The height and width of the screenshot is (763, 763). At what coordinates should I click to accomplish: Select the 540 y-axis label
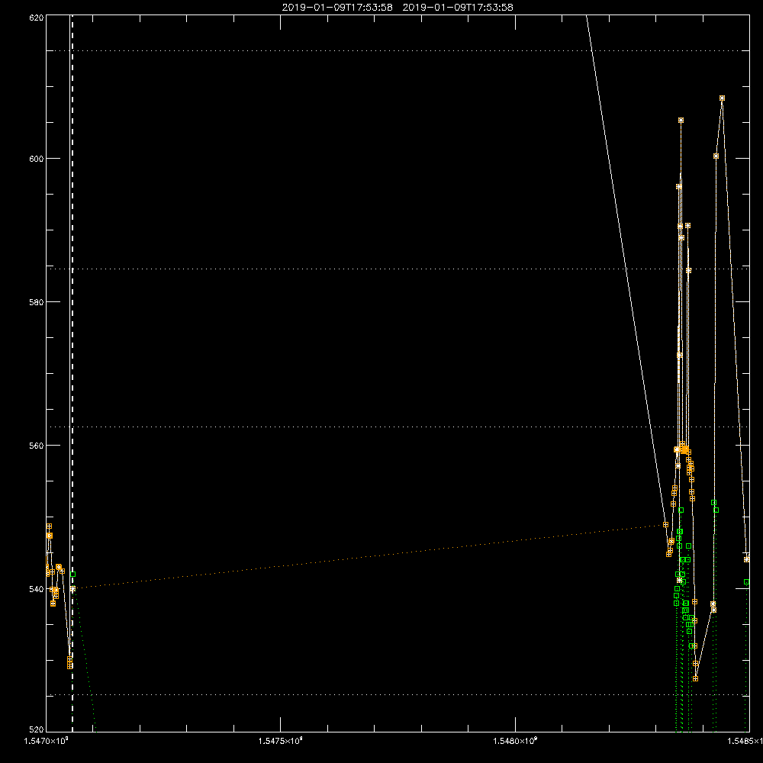(x=37, y=589)
